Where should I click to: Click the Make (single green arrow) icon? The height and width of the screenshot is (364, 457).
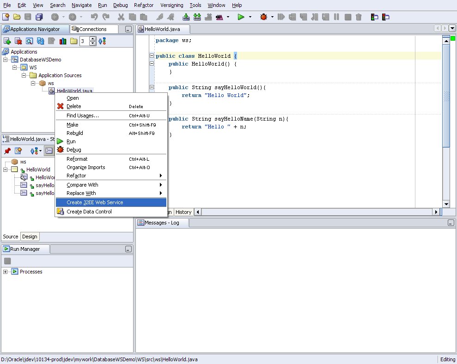pyautogui.click(x=186, y=17)
